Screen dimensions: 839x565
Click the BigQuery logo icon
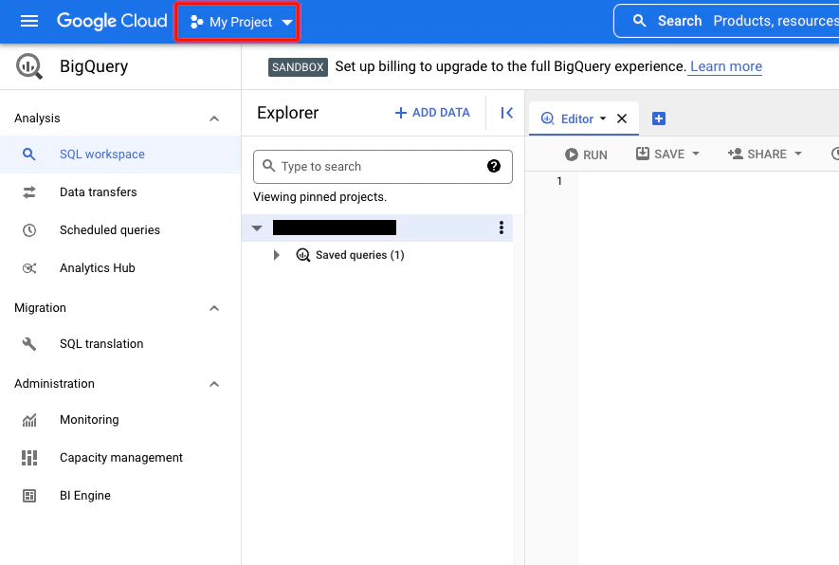click(28, 66)
